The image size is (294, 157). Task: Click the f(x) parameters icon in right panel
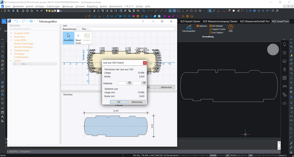point(284,86)
